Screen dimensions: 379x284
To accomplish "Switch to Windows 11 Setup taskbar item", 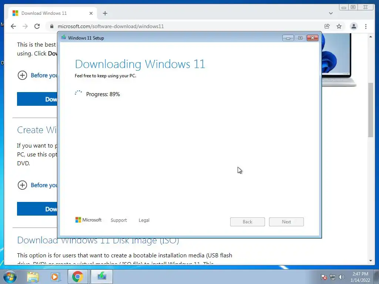I will coord(102,277).
